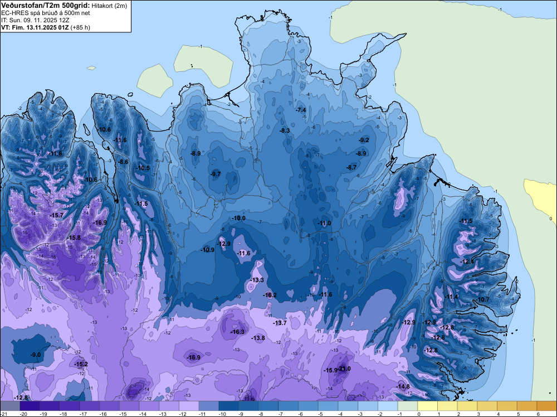The image size is (557, 417).
Task: Click the 6 label in the legend
Action: 538,414
